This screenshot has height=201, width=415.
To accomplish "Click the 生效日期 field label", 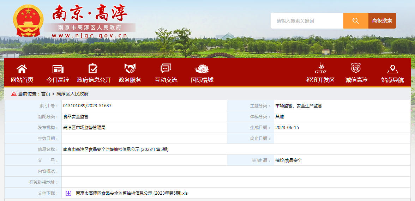I will pyautogui.click(x=48, y=138).
